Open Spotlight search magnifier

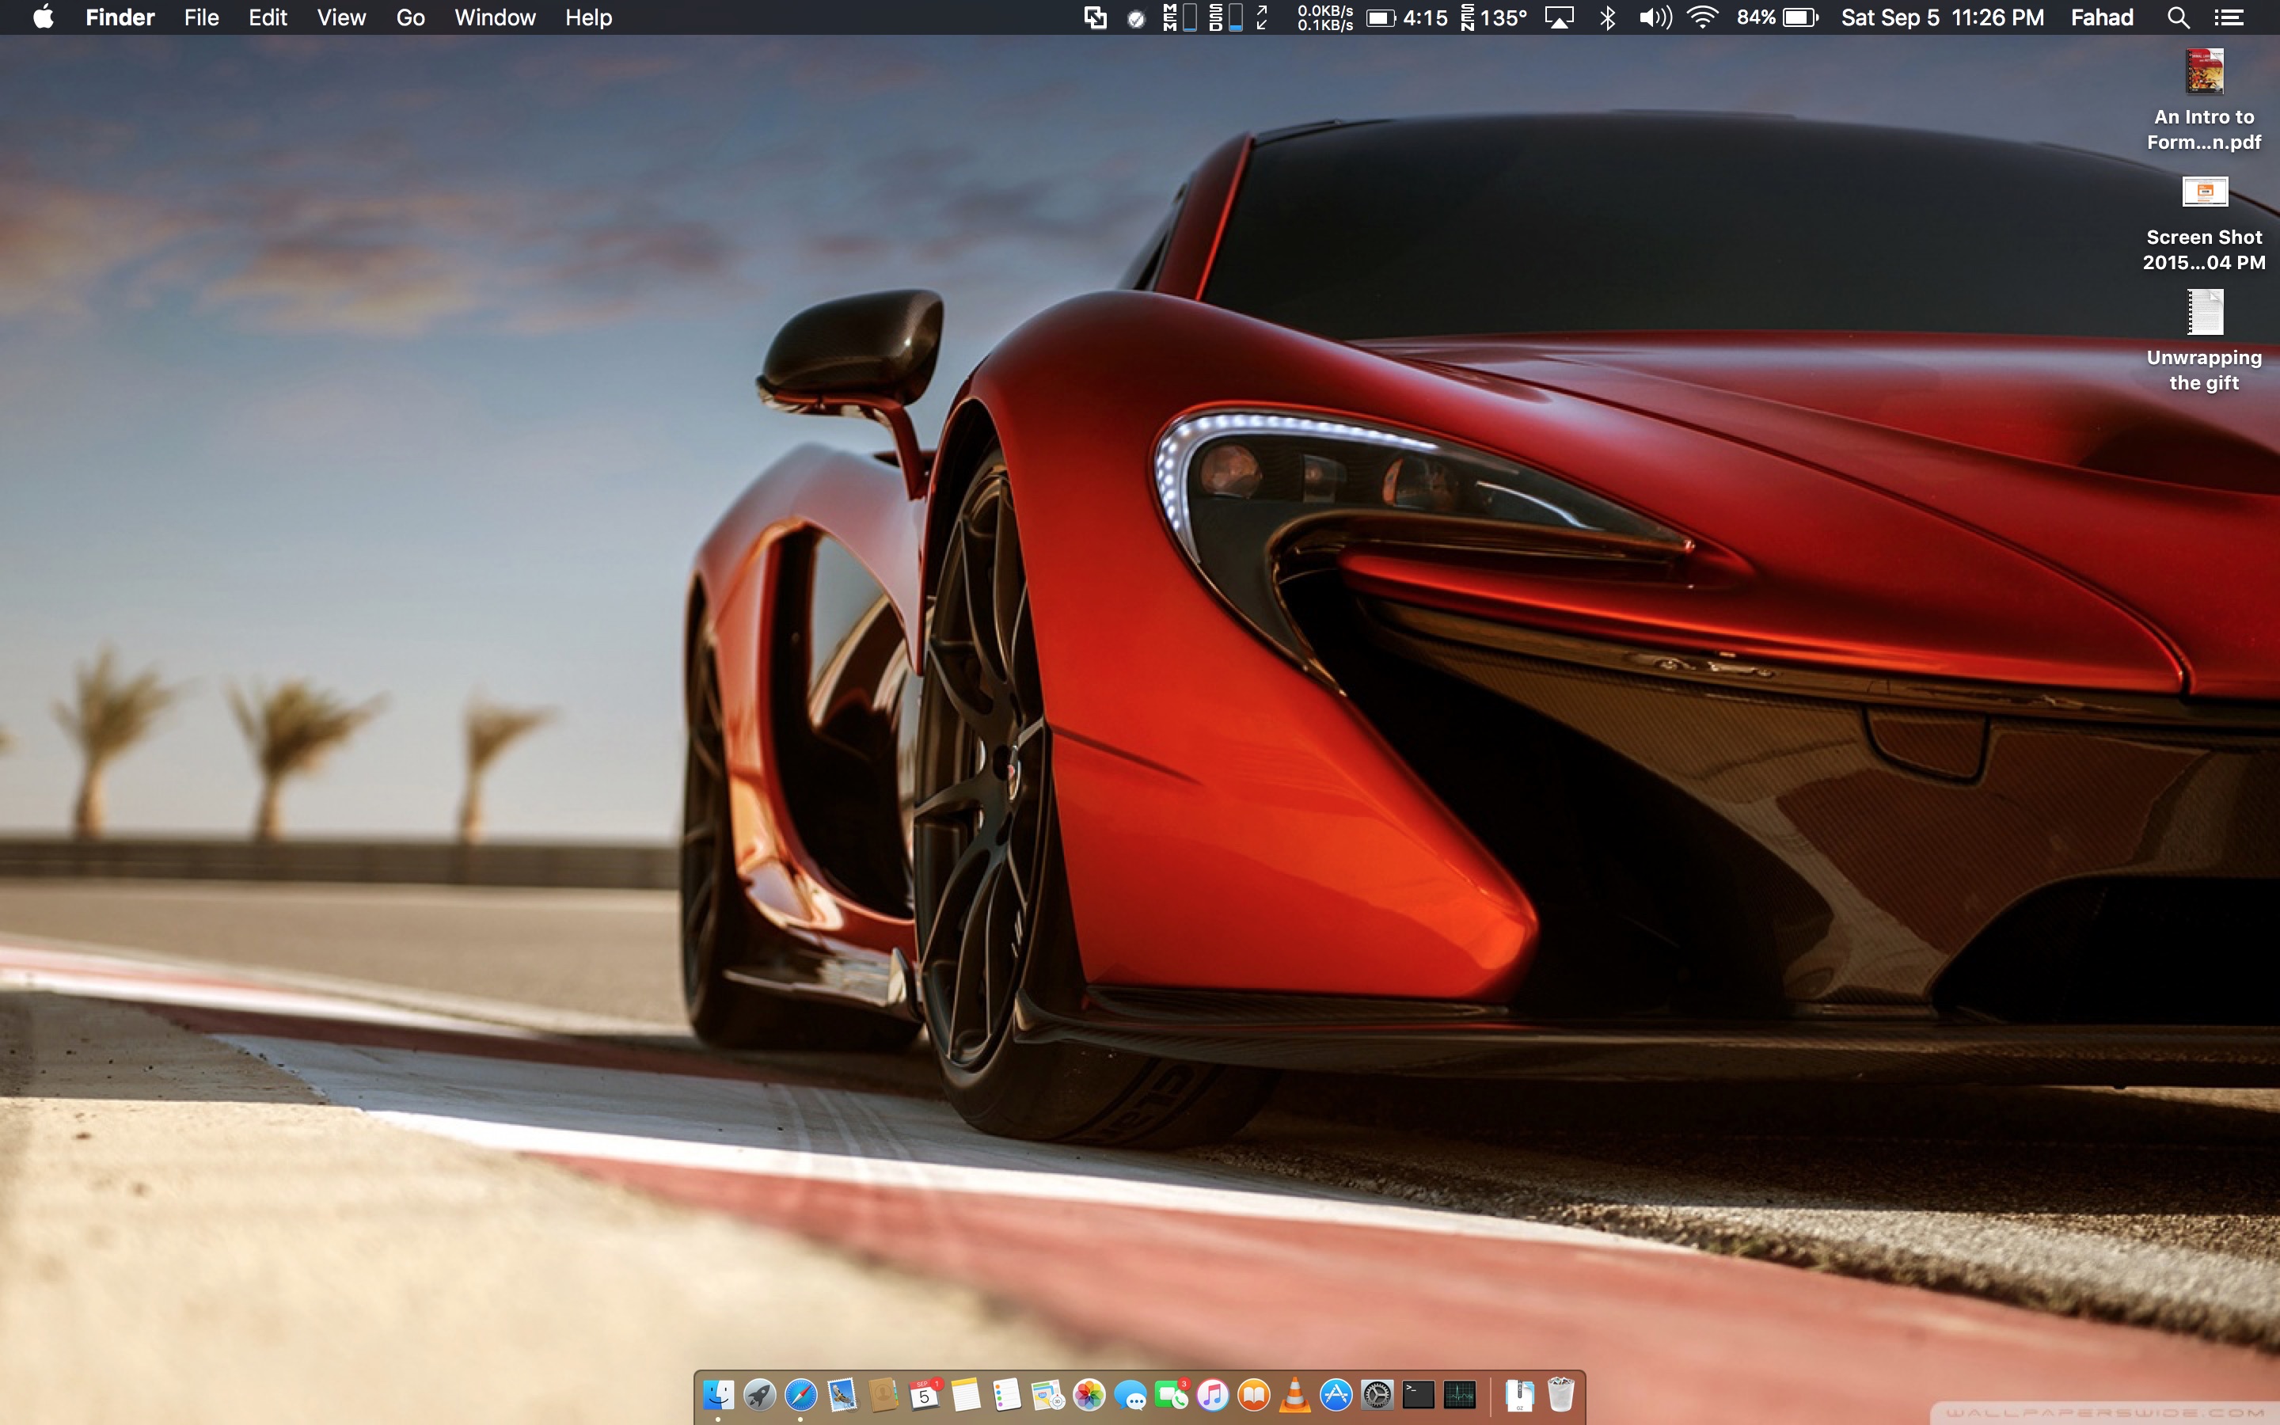(x=2177, y=17)
